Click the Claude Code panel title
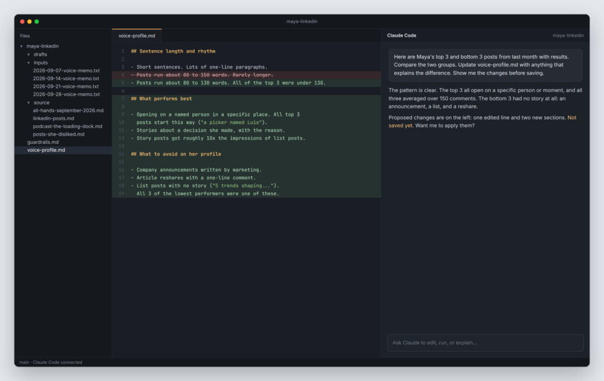 tap(401, 35)
